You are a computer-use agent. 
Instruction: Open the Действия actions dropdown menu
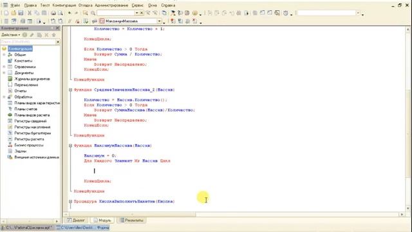click(x=10, y=35)
